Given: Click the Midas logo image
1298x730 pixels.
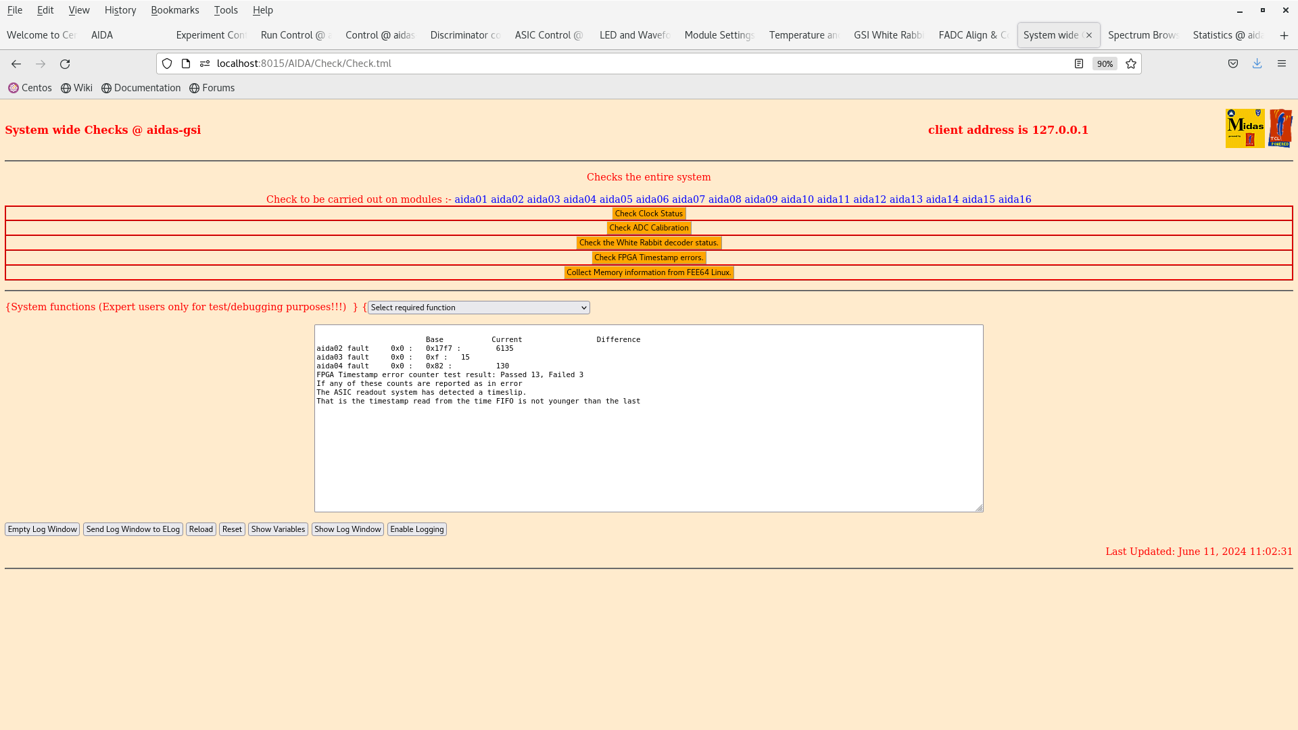Looking at the screenshot, I should click(1245, 128).
